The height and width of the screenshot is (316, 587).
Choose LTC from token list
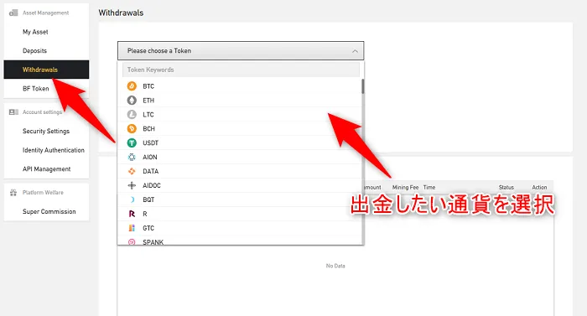pyautogui.click(x=240, y=115)
